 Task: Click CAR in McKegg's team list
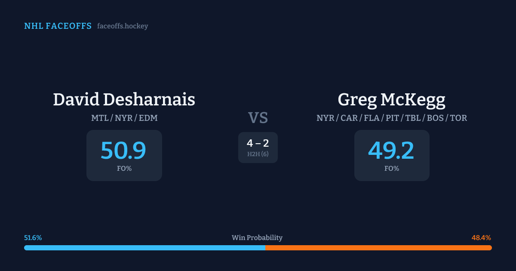(349, 118)
